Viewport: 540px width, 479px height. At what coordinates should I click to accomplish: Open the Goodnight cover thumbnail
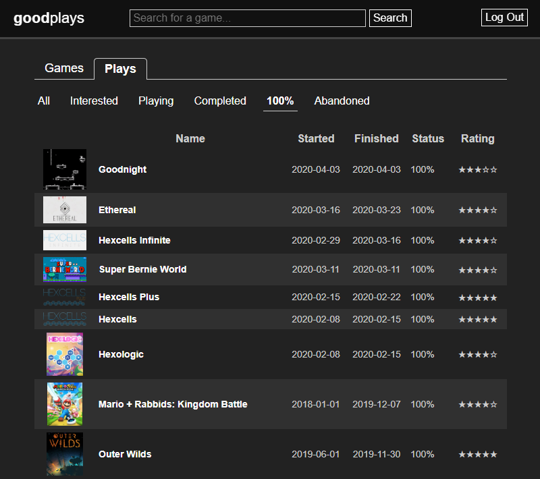pos(65,169)
